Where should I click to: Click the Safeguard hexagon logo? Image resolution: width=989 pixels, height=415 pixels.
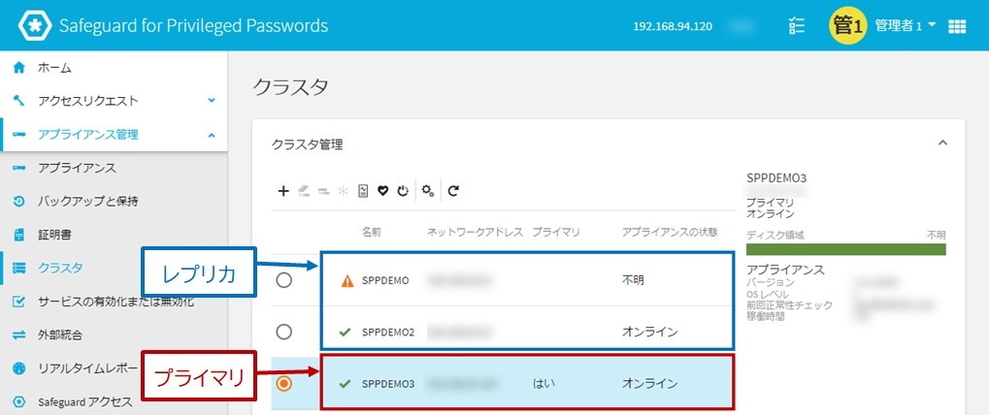[x=34, y=26]
